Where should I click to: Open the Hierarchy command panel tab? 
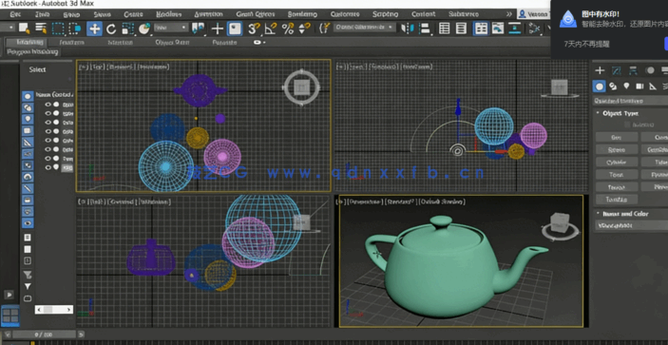click(633, 70)
